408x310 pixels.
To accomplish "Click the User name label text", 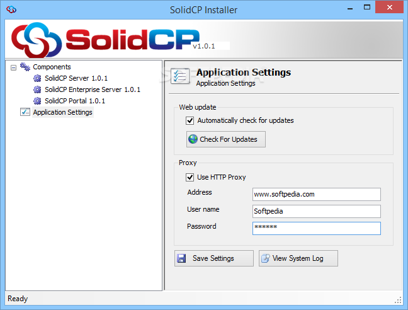I will point(203,209).
